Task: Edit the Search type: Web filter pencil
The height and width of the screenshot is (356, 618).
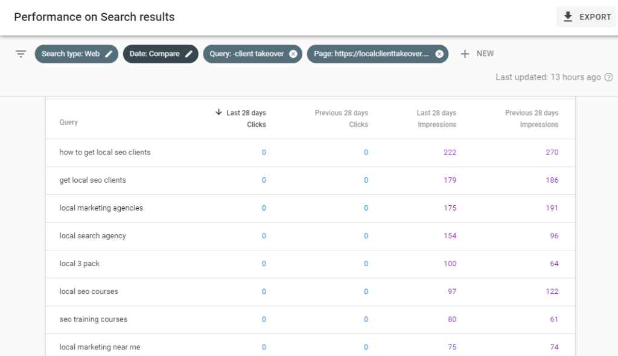Action: pyautogui.click(x=109, y=54)
